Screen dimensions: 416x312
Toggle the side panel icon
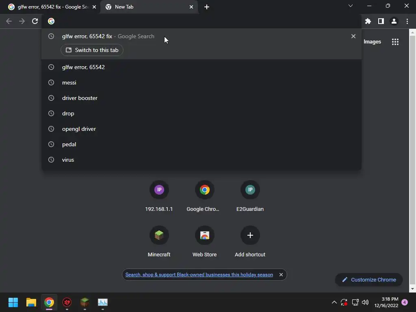pyautogui.click(x=381, y=21)
